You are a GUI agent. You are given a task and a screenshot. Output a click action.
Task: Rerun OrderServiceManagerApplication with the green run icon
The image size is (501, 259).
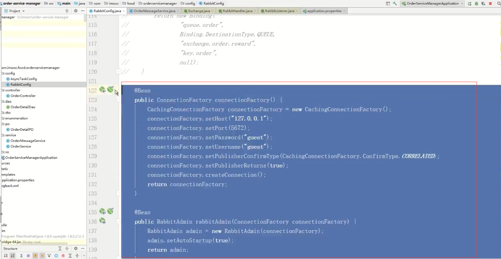coord(470,3)
